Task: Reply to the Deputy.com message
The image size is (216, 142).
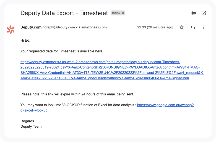Action: pos(193,27)
